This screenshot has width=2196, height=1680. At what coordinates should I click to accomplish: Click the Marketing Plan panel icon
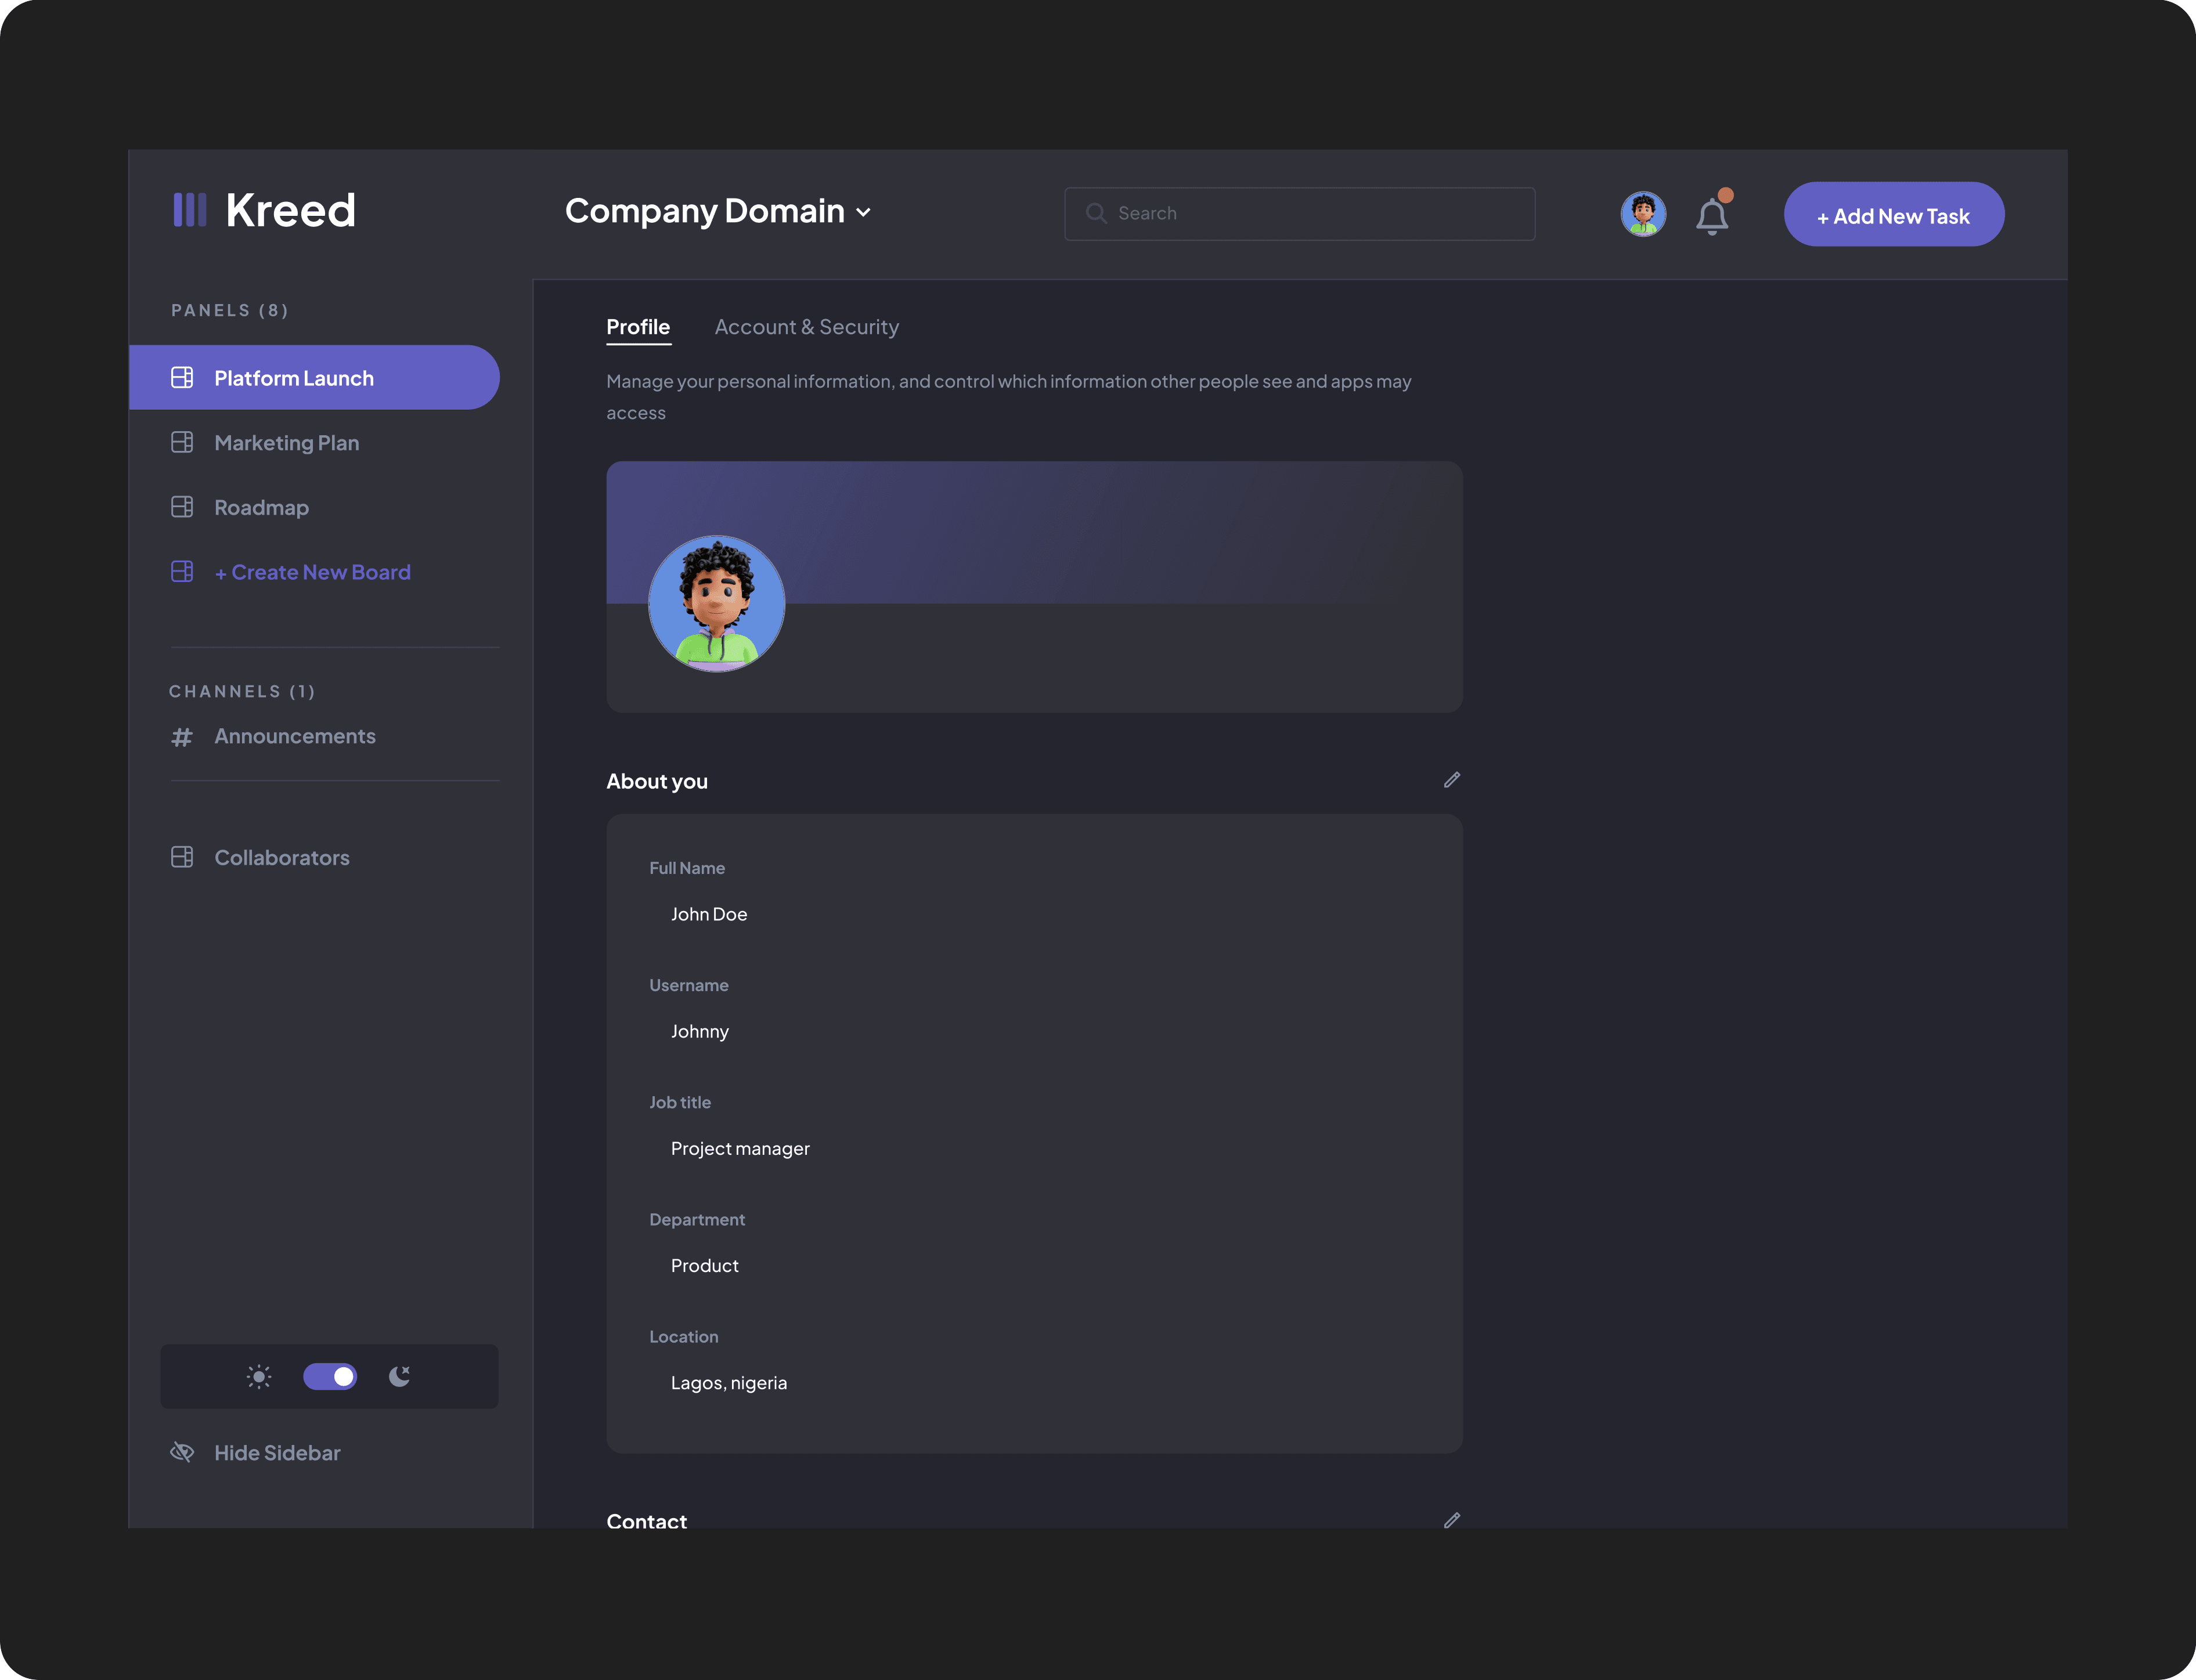tap(182, 442)
